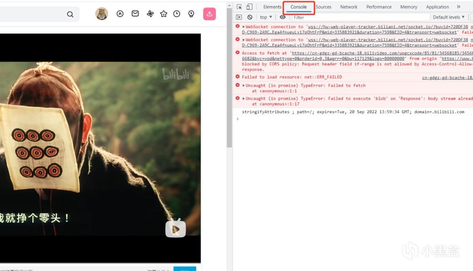This screenshot has height=271, width=473.
Task: Focus the console Filter field
Action: (360, 17)
